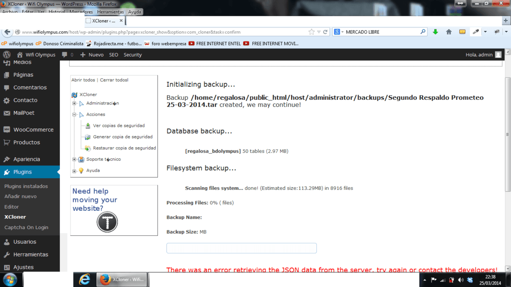Click the URL address bar
The image size is (511, 287).
click(163, 32)
